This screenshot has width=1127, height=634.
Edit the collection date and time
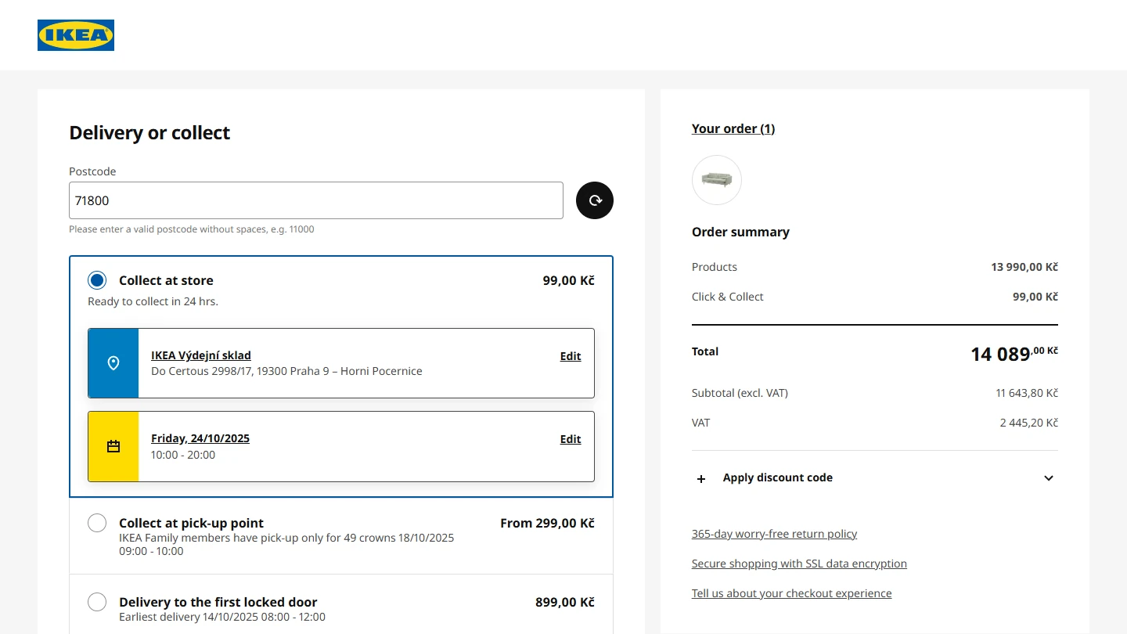[x=570, y=439]
